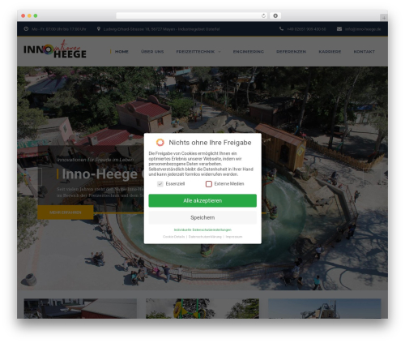Open the right thumbnail showing sky

click(325, 308)
